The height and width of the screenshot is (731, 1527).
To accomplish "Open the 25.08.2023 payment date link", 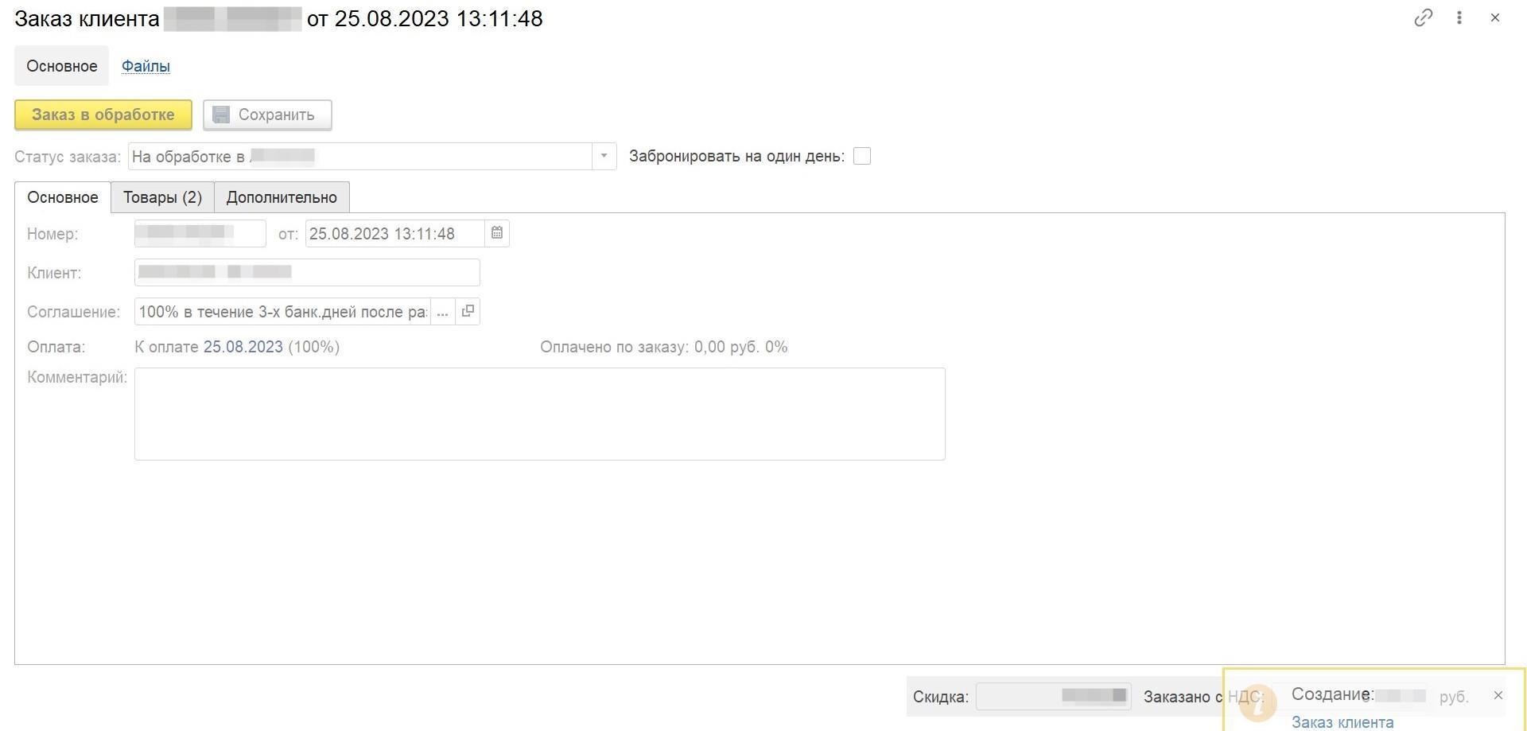I will pos(243,347).
